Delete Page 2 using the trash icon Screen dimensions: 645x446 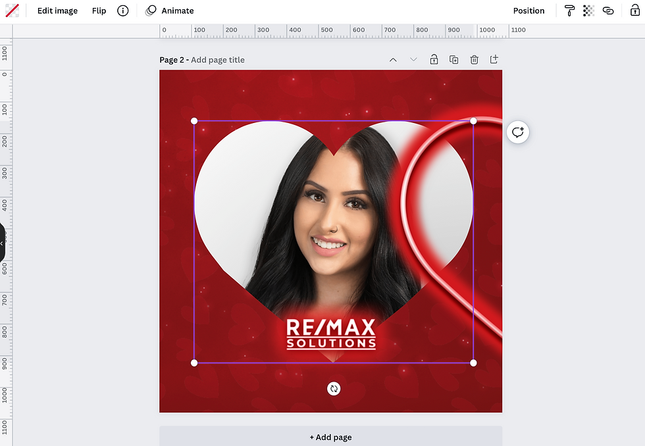474,59
